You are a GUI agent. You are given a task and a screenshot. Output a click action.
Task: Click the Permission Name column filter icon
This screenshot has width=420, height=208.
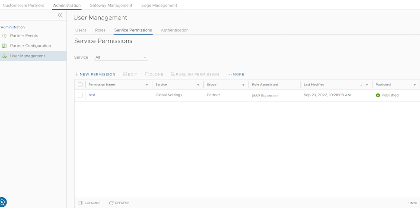coord(147,85)
